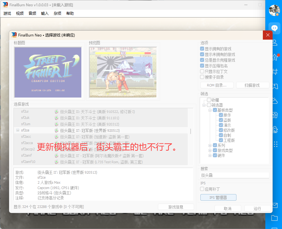Check the 收藏 filter checkbox
Image resolution: width=282 pixels, height=229 pixels.
coord(209,100)
